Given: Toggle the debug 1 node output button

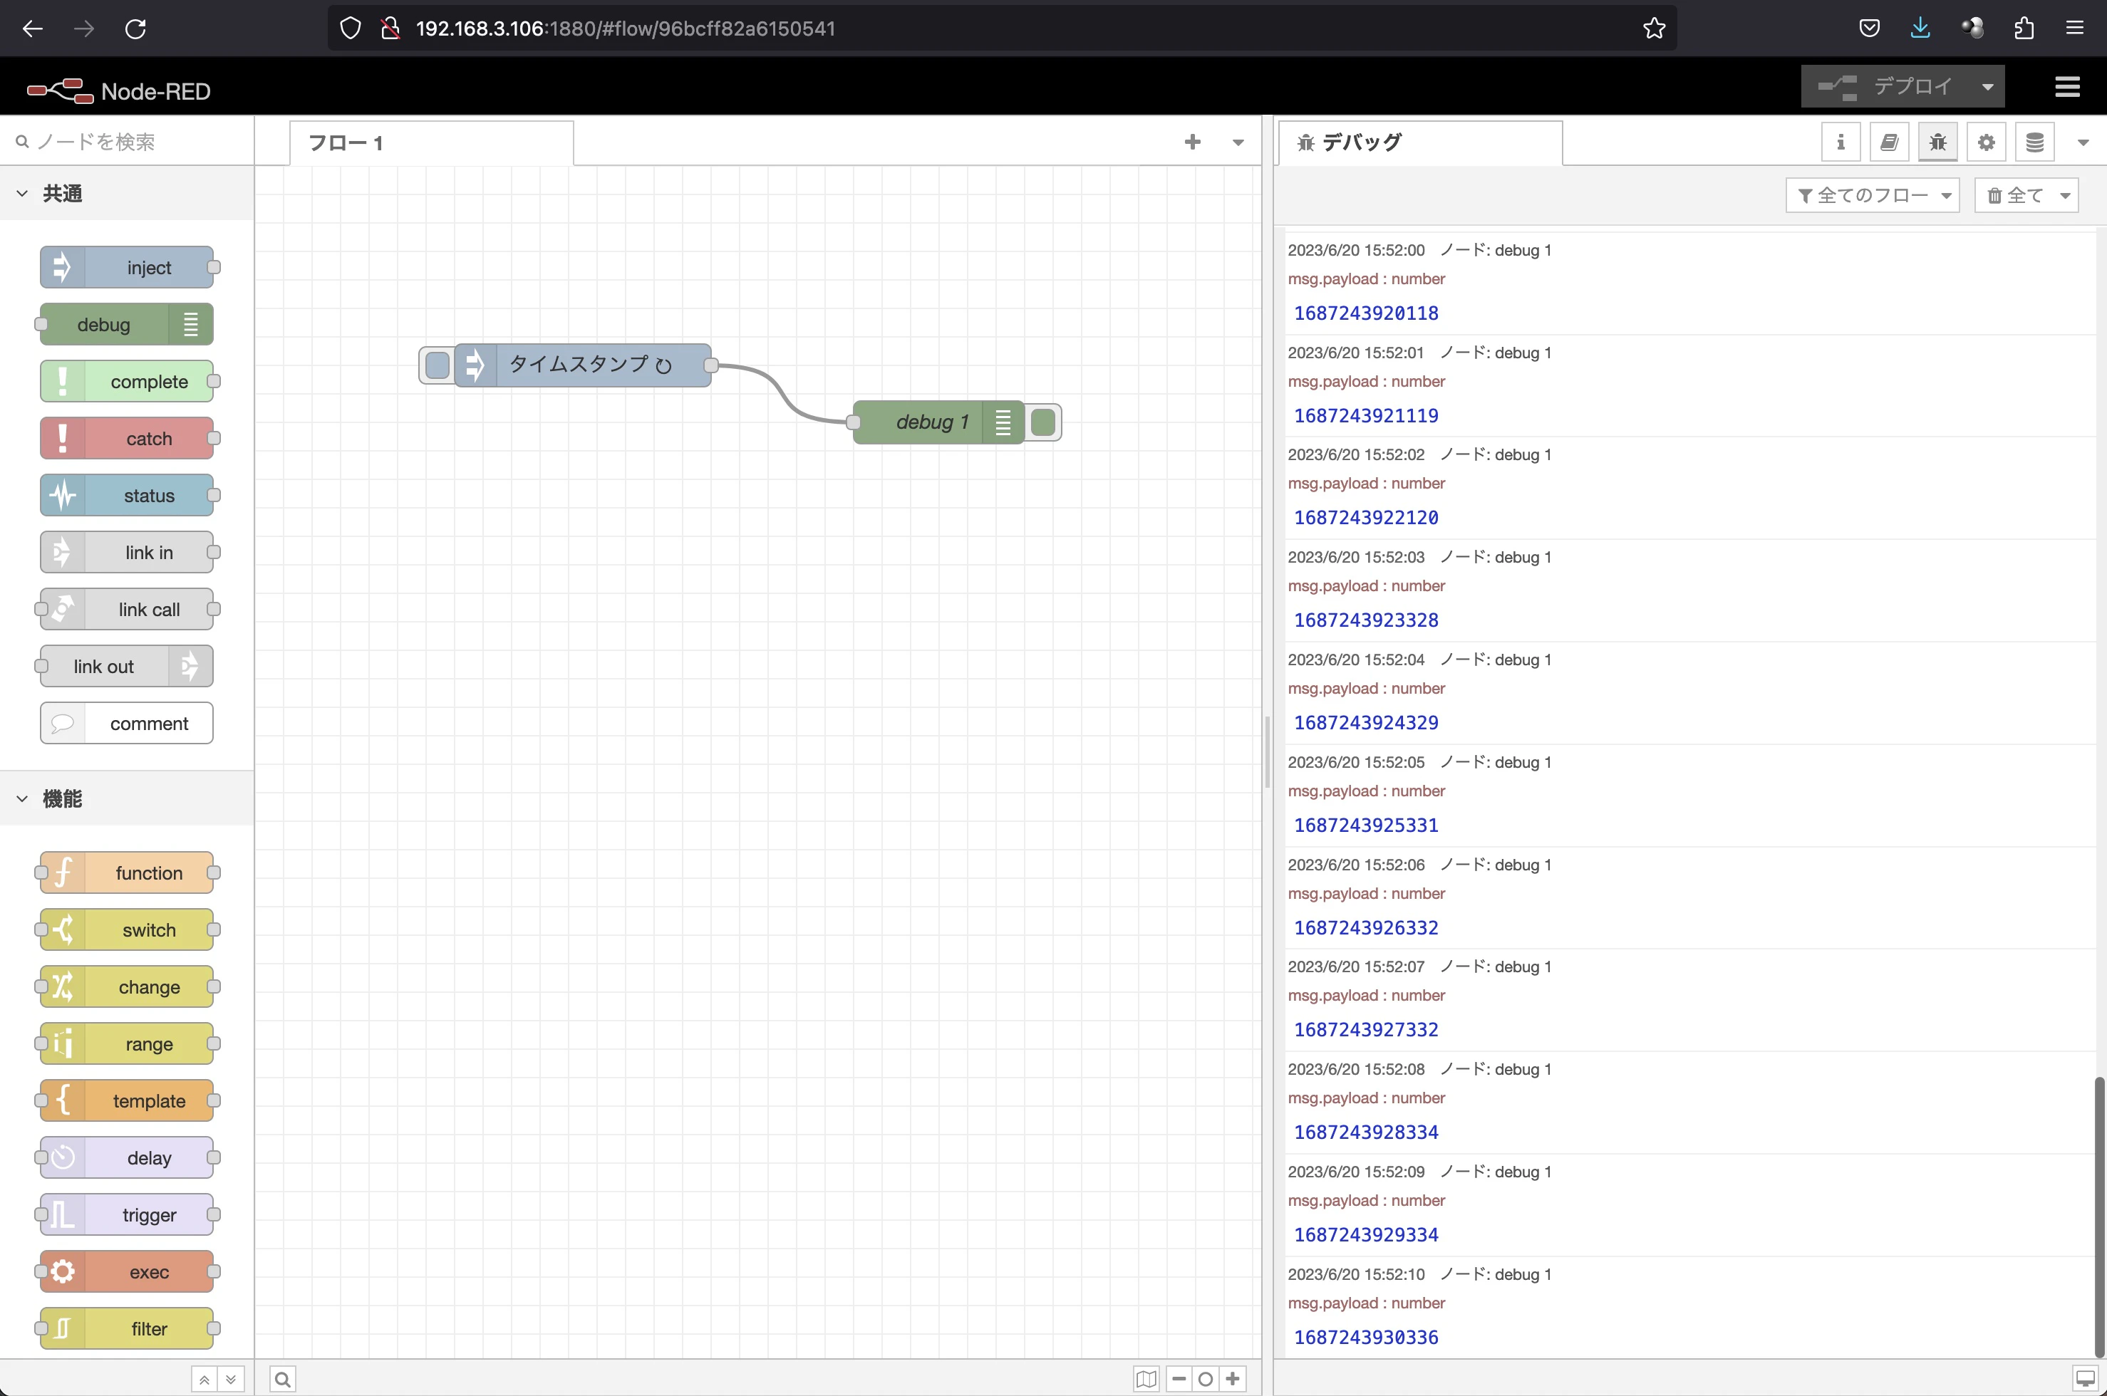Looking at the screenshot, I should [x=1043, y=422].
